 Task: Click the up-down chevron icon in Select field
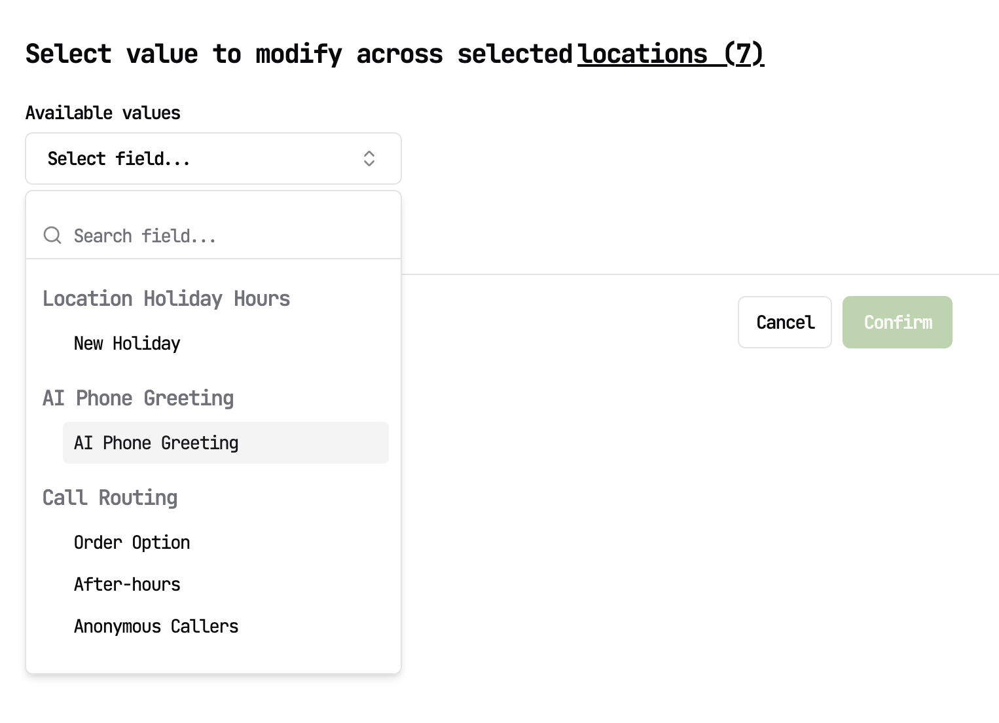pos(369,158)
